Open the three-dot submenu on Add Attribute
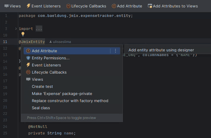Viewport: 211px width, 138px height. [x=115, y=51]
